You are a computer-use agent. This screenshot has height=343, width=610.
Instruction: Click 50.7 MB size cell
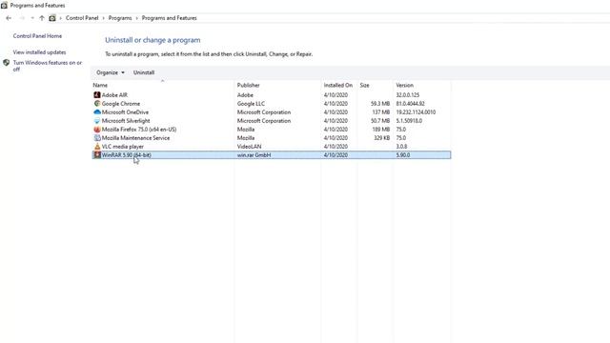click(380, 121)
